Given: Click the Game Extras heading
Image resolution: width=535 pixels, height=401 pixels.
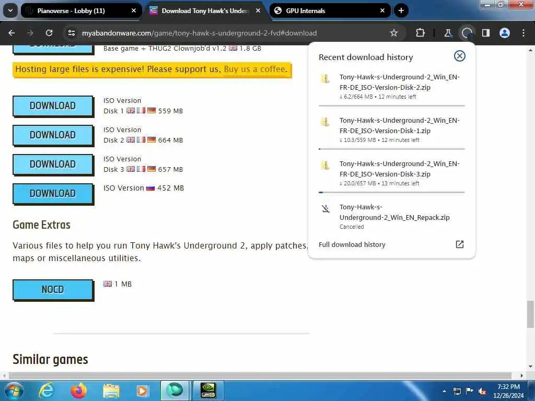Looking at the screenshot, I should [x=41, y=225].
